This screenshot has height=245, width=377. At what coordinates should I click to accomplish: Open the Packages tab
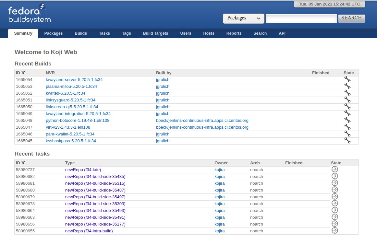tap(54, 33)
